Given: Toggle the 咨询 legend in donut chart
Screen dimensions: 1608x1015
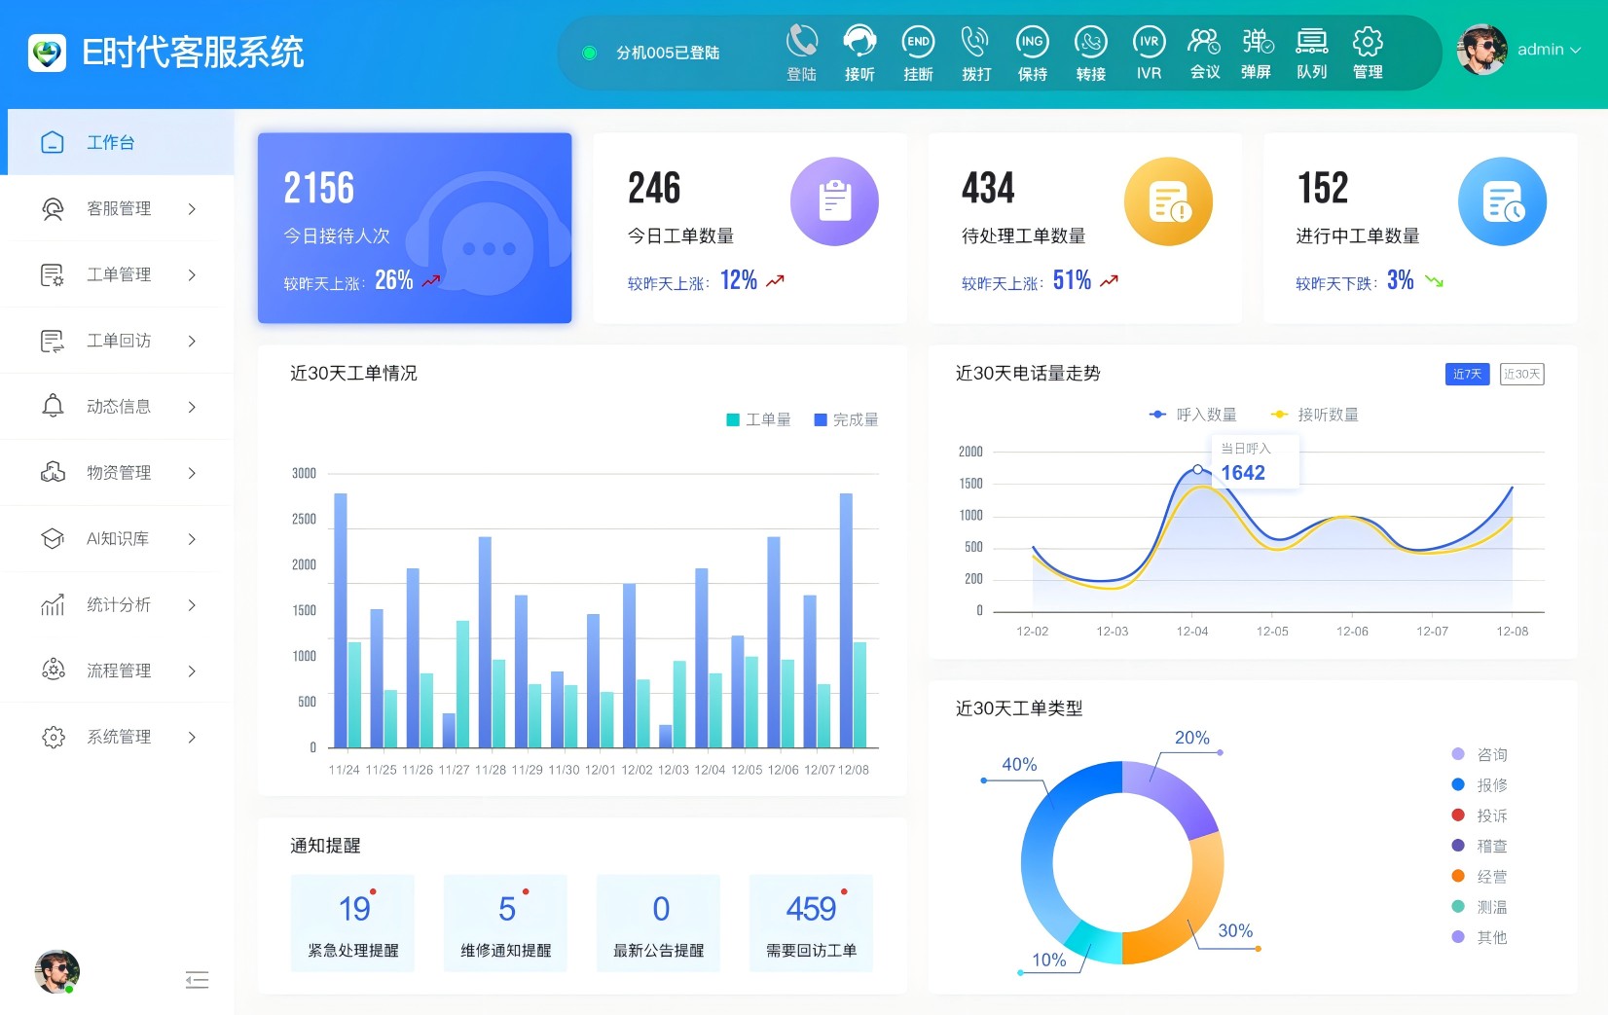Looking at the screenshot, I should (1480, 754).
